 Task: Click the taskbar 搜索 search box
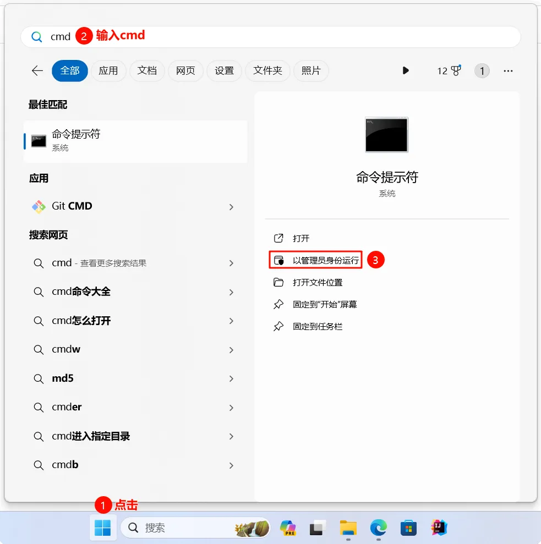tap(195, 528)
